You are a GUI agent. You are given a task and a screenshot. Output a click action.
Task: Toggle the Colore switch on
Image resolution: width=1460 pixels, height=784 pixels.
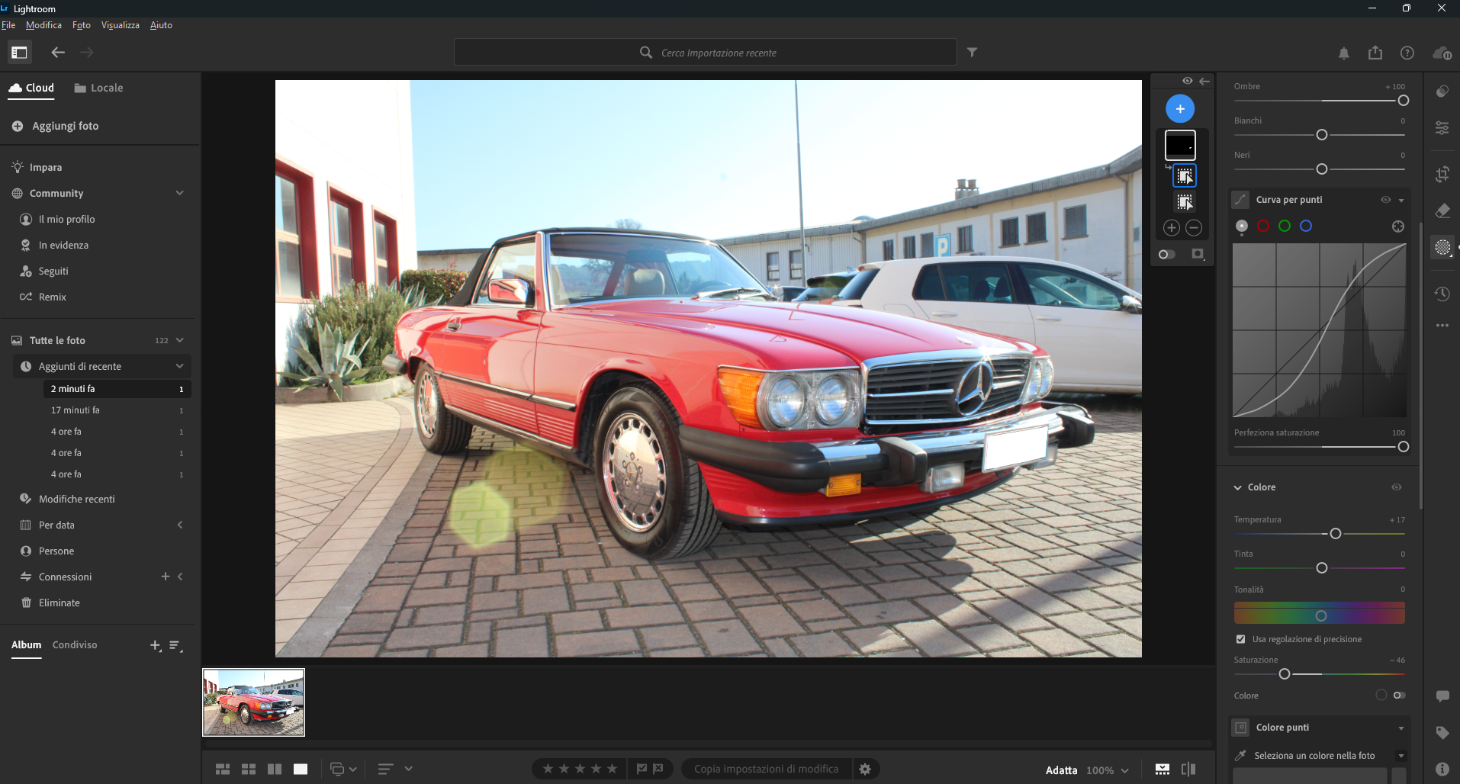1399,696
